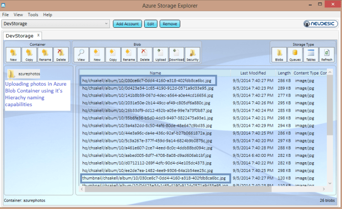Viewport: 342px width, 209px height.
Task: Select blob hq/chsakell/album/10/141b8b59-067d-4dec-a564-a0e44cd16656.jpg
Action: coord(148,95)
